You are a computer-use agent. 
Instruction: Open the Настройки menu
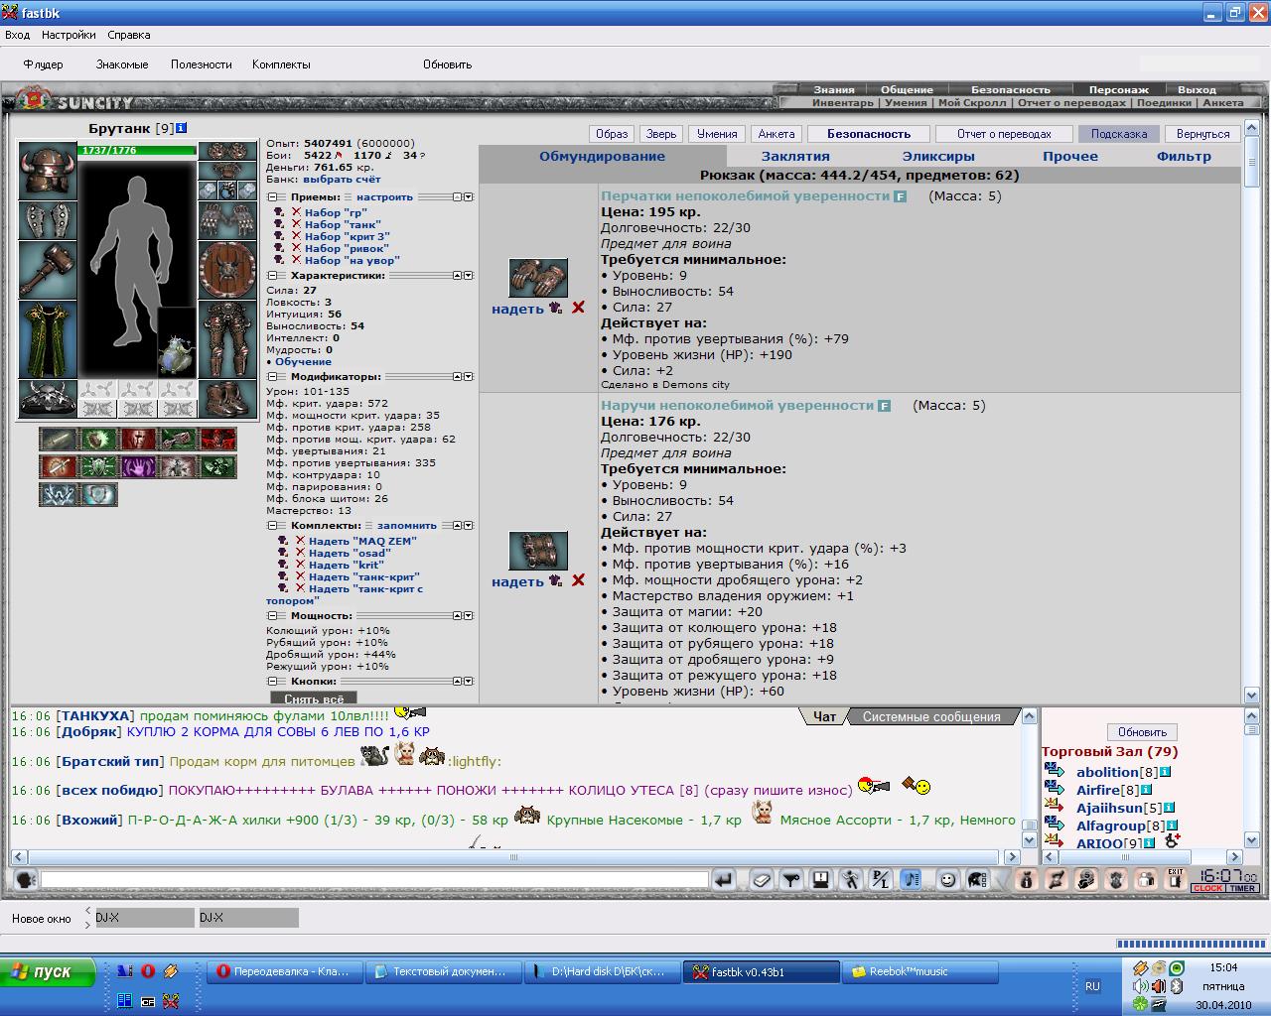click(x=69, y=35)
